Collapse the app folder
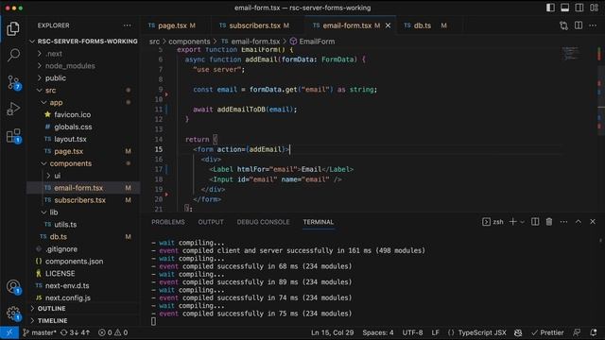The width and height of the screenshot is (605, 340). pos(83,103)
